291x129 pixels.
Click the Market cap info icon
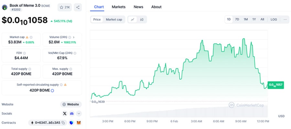(31, 37)
